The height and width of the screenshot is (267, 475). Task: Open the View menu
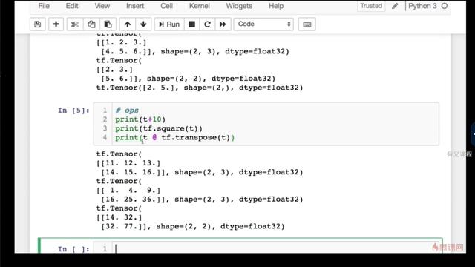(x=102, y=6)
